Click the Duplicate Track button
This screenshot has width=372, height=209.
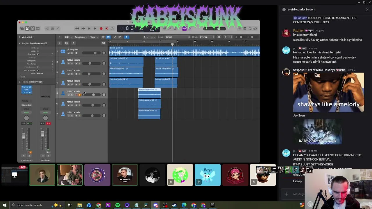(67, 43)
